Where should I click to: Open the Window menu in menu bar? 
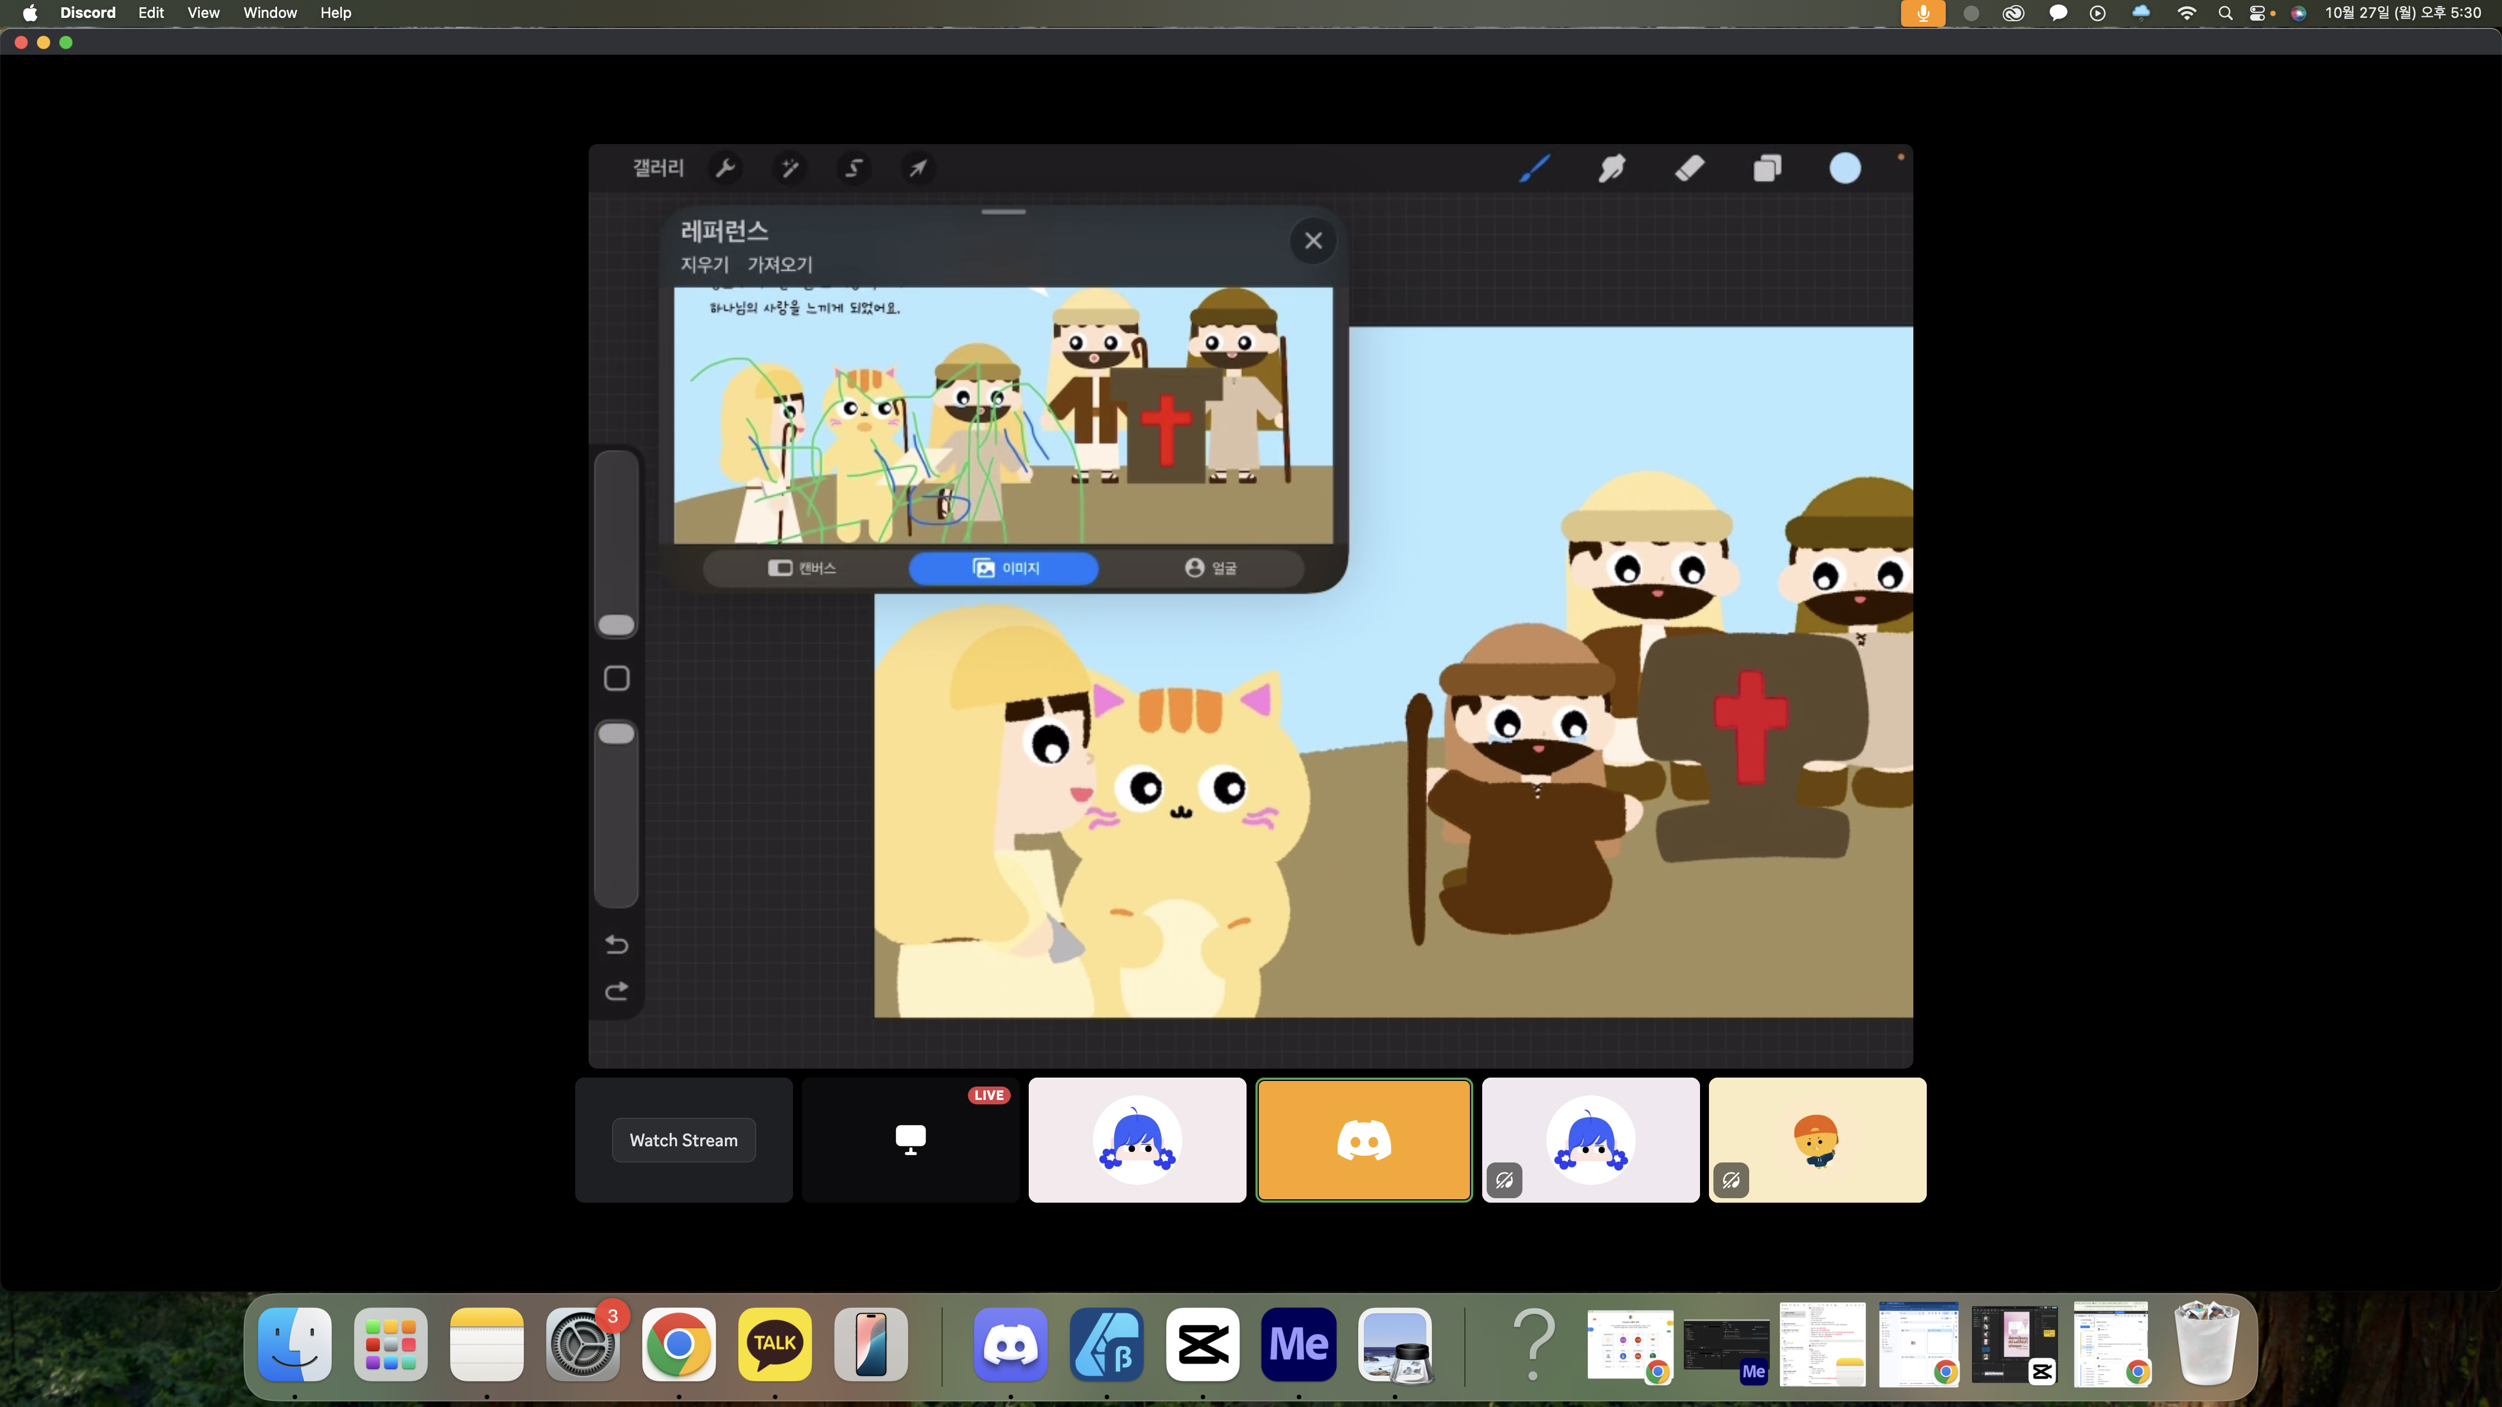(x=270, y=13)
